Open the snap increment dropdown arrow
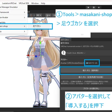Viewport: 112px width, 112px height. (40, 15)
